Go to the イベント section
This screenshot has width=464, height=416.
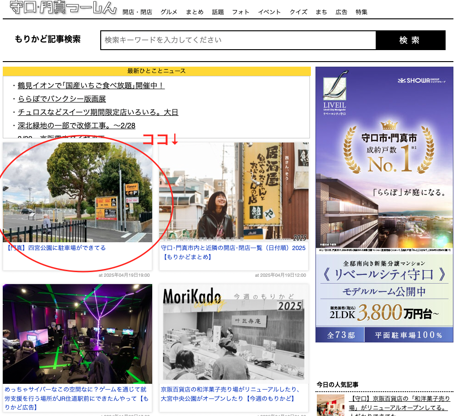click(x=269, y=12)
